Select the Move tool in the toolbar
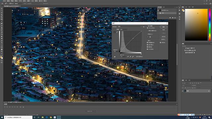The height and width of the screenshot is (119, 212). tap(2, 8)
